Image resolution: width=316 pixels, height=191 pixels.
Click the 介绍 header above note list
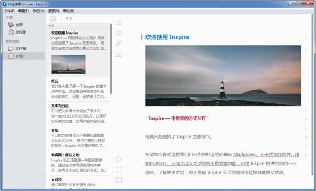coord(52,26)
